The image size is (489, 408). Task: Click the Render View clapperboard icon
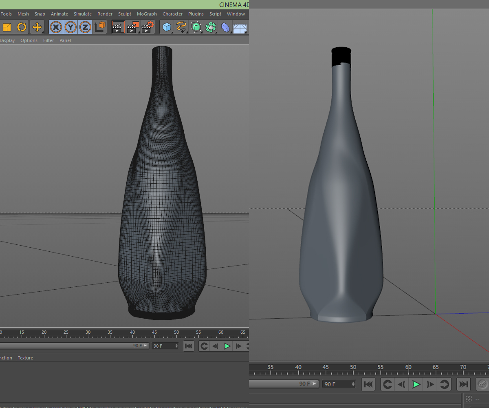point(118,27)
